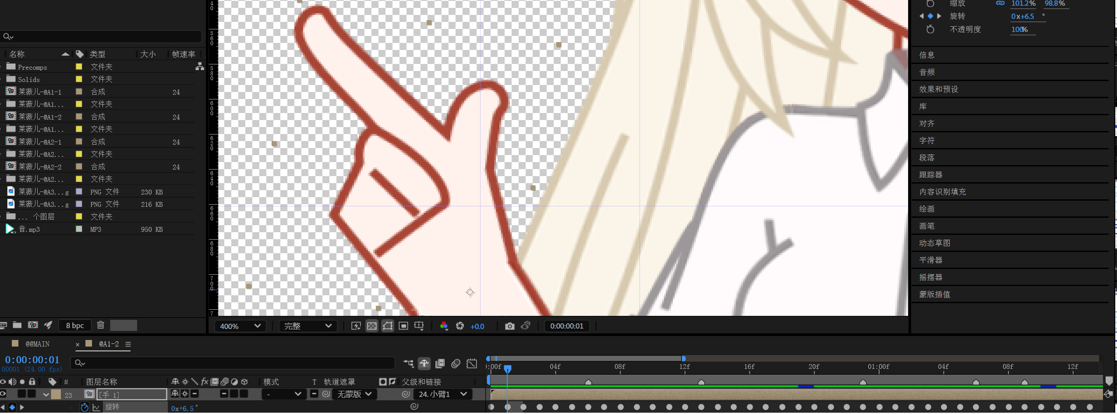Screen dimensions: 1117x414
Task: Click the reset exposure aperture icon
Action: (x=460, y=326)
